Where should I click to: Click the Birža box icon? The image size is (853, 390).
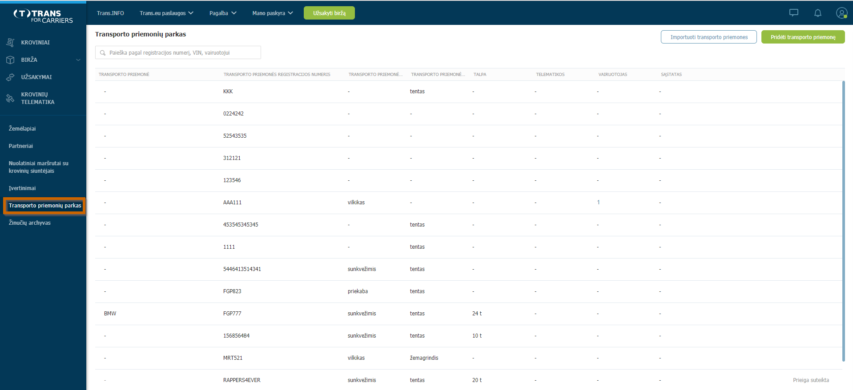(10, 60)
